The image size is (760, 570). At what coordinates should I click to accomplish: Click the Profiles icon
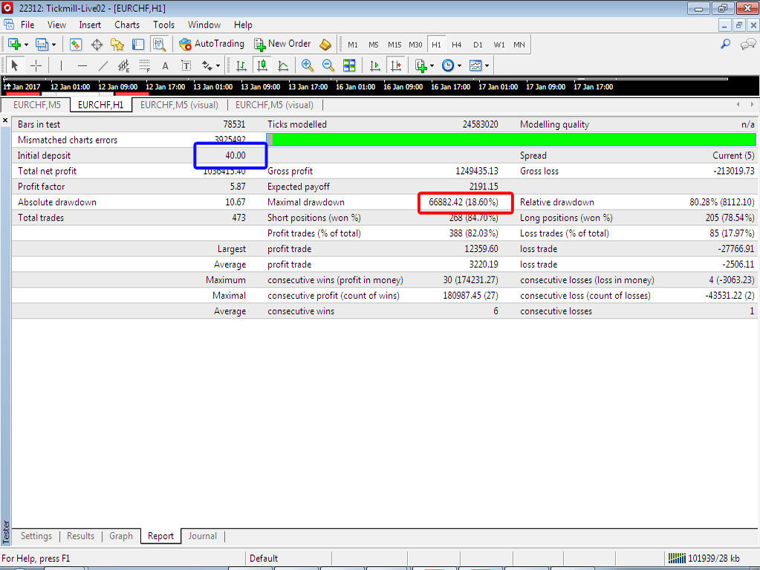pyautogui.click(x=42, y=44)
